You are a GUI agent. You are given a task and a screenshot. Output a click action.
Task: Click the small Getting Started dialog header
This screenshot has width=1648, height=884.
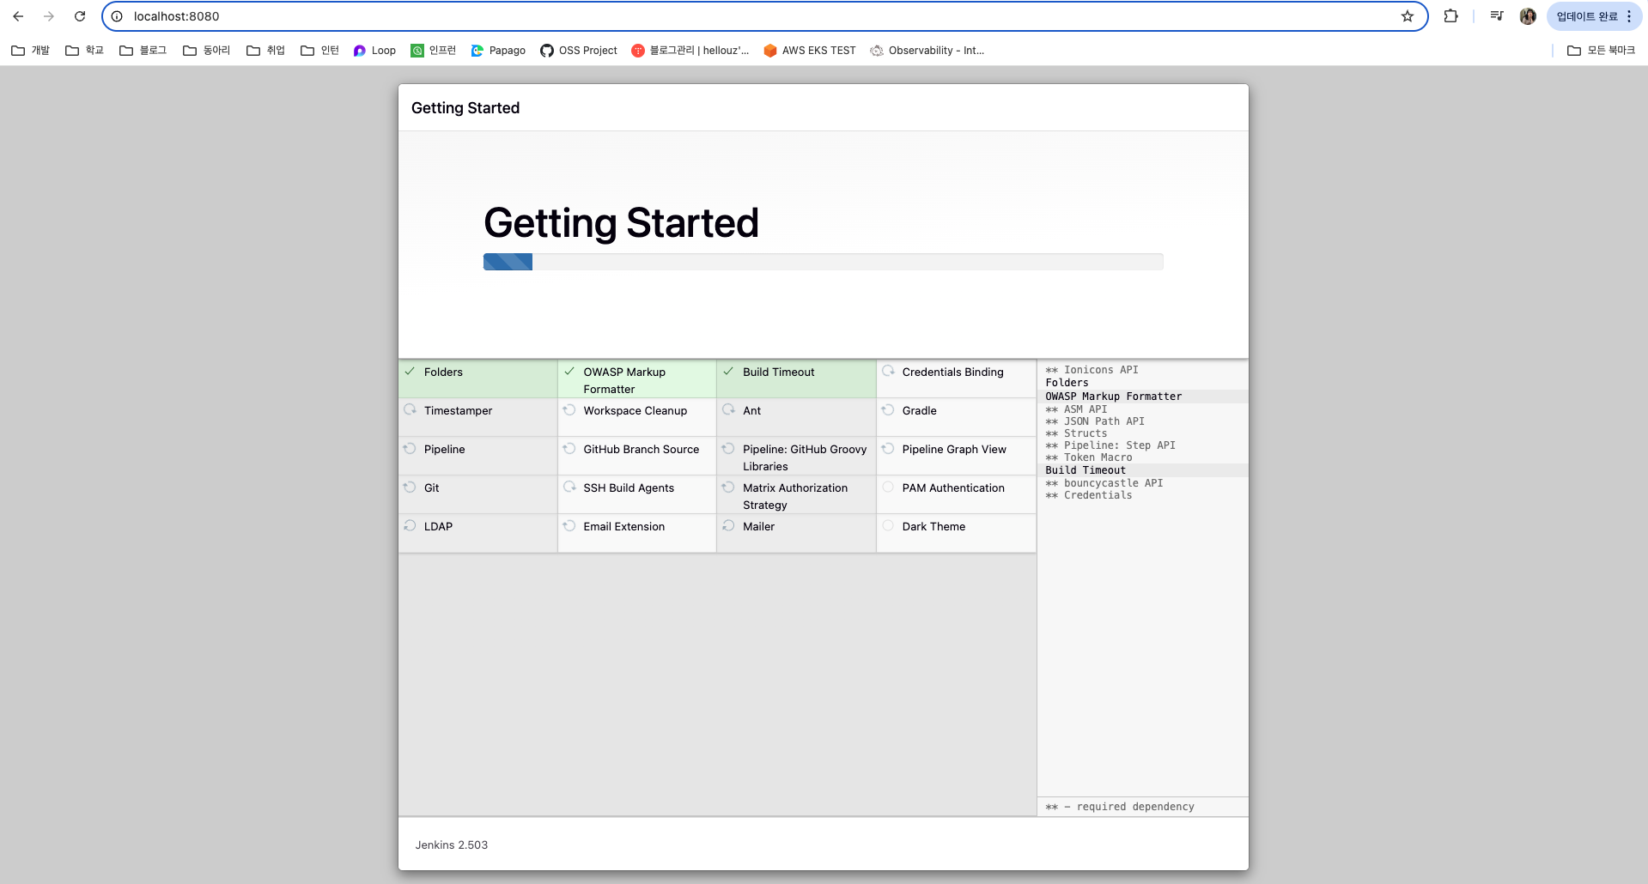[465, 108]
